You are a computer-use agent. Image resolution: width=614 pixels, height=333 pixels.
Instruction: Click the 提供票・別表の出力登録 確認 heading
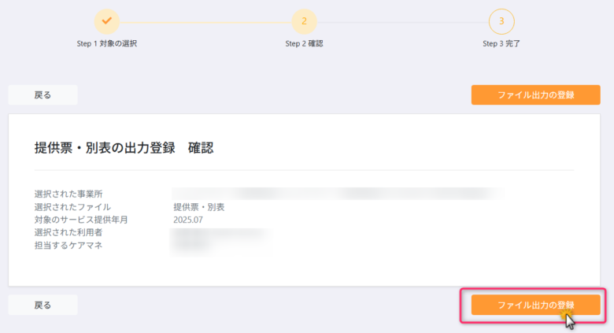[124, 148]
